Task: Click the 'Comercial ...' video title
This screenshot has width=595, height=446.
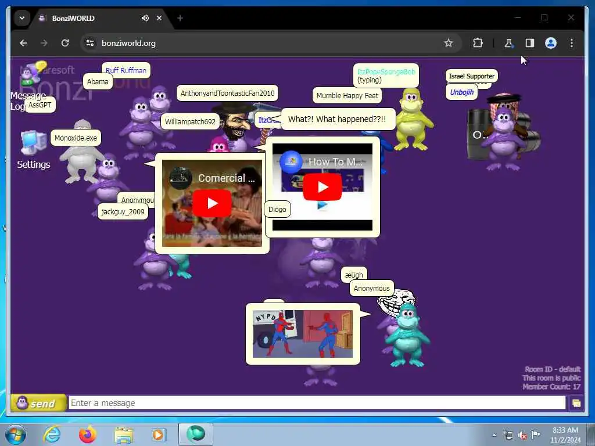Action: pos(227,178)
